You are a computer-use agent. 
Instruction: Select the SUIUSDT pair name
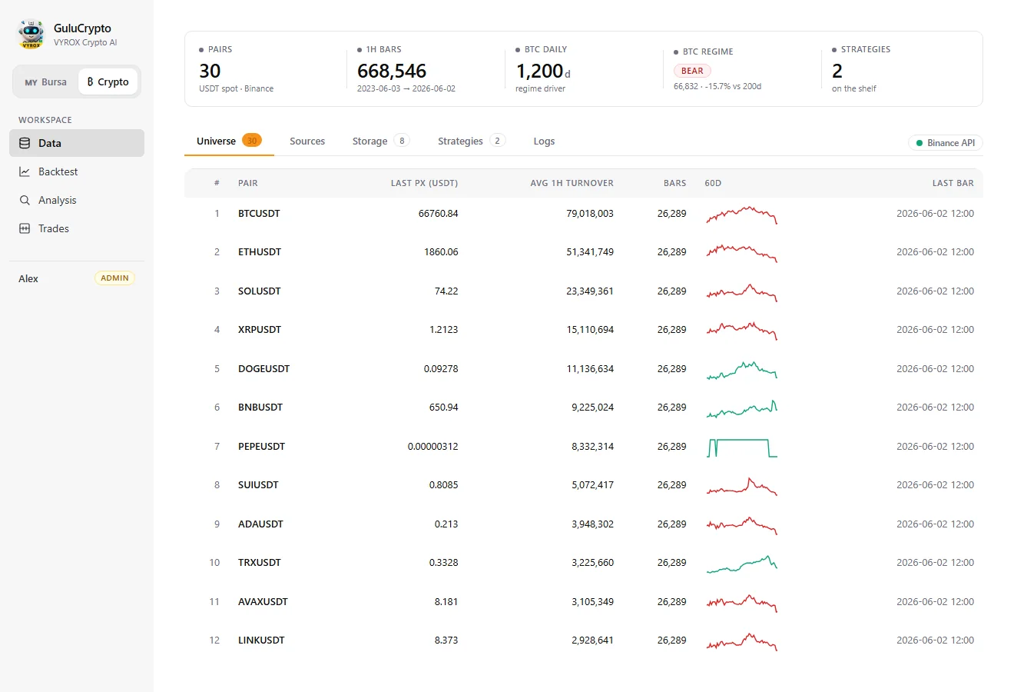coord(258,485)
